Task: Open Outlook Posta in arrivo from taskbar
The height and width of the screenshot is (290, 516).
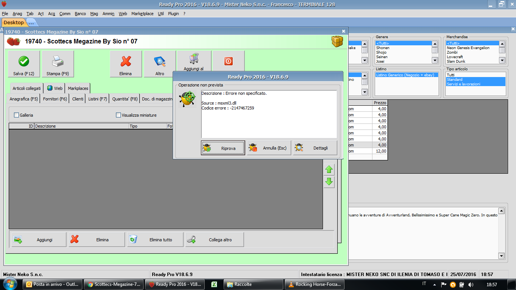Action: [53, 284]
